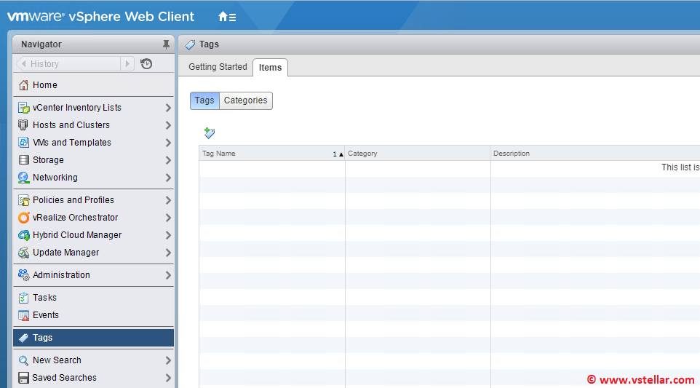Click the New Tag icon above the table

click(x=210, y=133)
